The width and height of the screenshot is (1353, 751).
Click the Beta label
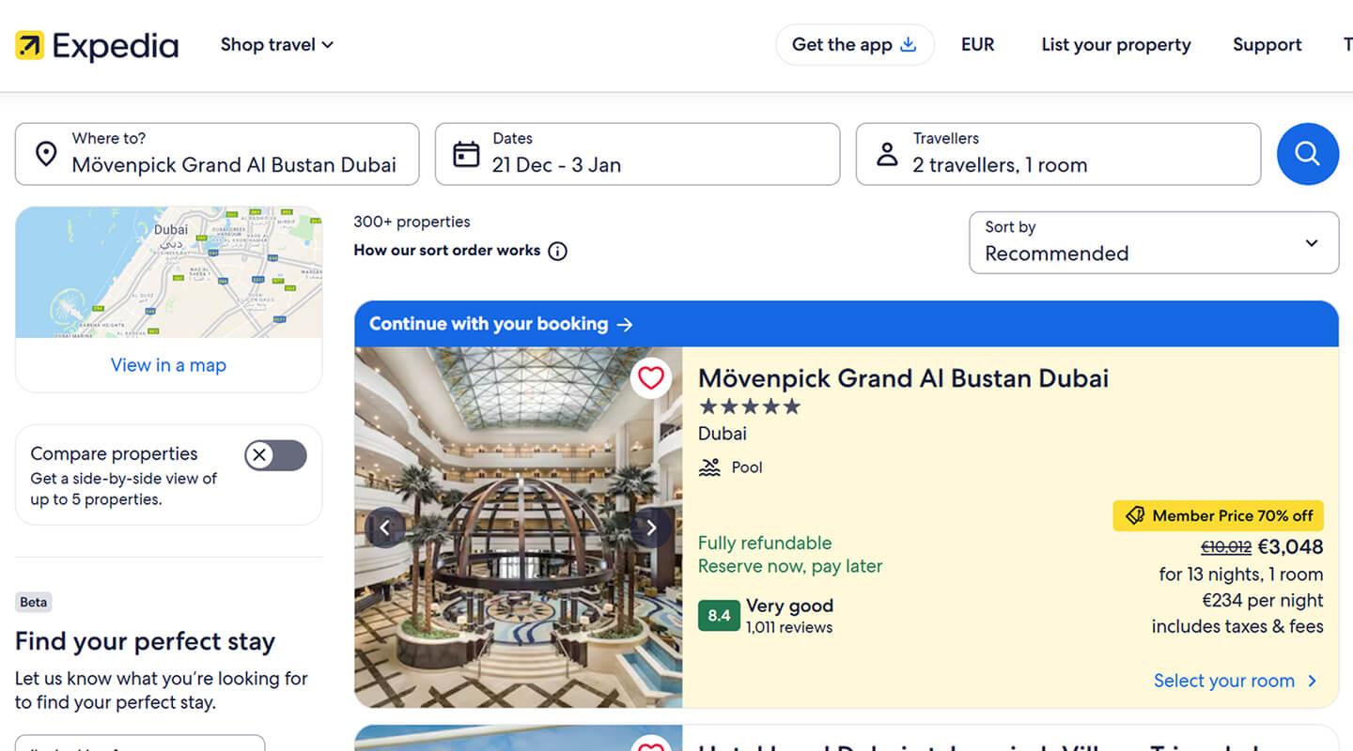coord(34,603)
